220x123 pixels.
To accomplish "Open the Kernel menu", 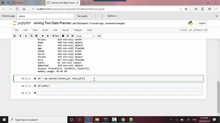I will tap(65, 30).
